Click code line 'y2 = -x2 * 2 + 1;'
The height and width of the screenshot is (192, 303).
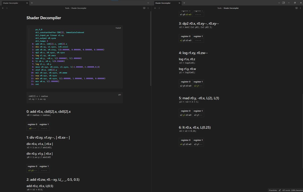pyautogui.click(x=189, y=102)
